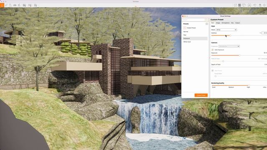Switch to the Sky tab

[232, 23]
